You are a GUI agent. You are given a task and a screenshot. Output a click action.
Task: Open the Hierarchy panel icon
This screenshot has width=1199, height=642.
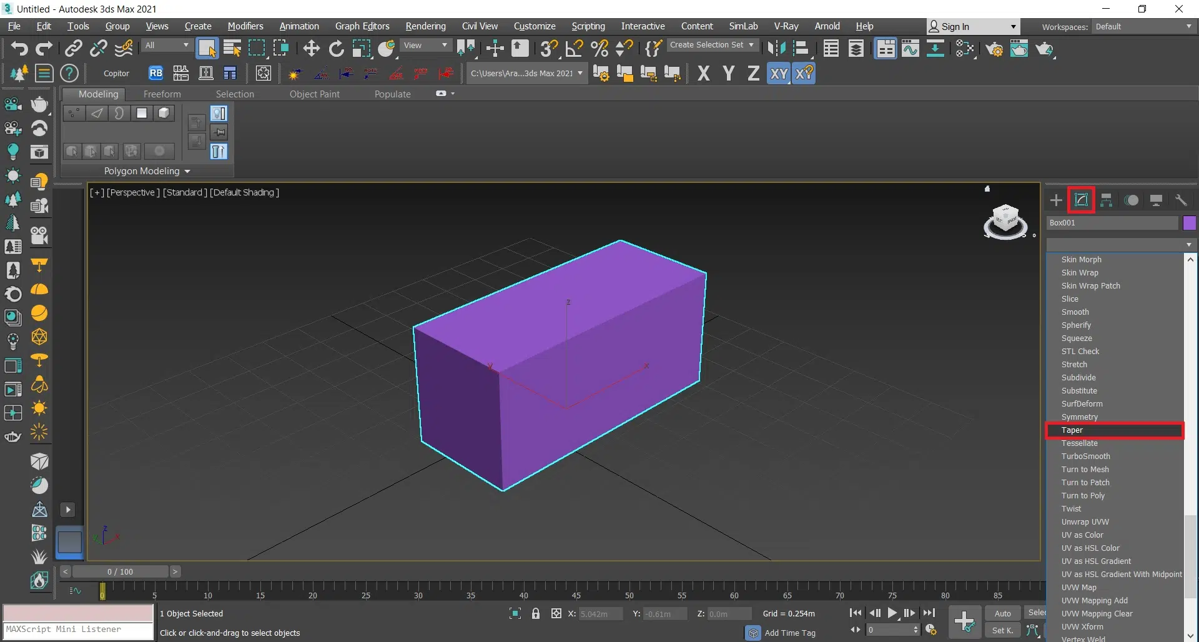1106,200
